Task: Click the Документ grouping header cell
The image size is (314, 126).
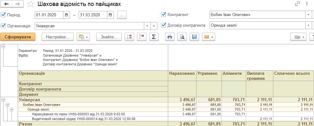Action: (x=93, y=94)
